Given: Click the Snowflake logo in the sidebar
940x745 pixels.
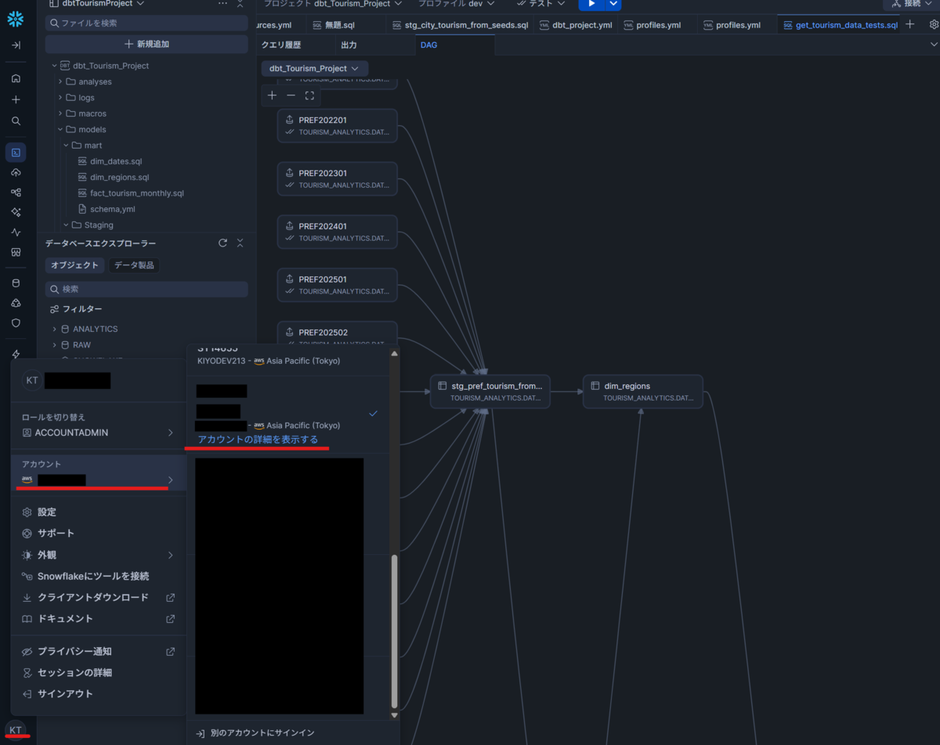Looking at the screenshot, I should click(x=16, y=20).
